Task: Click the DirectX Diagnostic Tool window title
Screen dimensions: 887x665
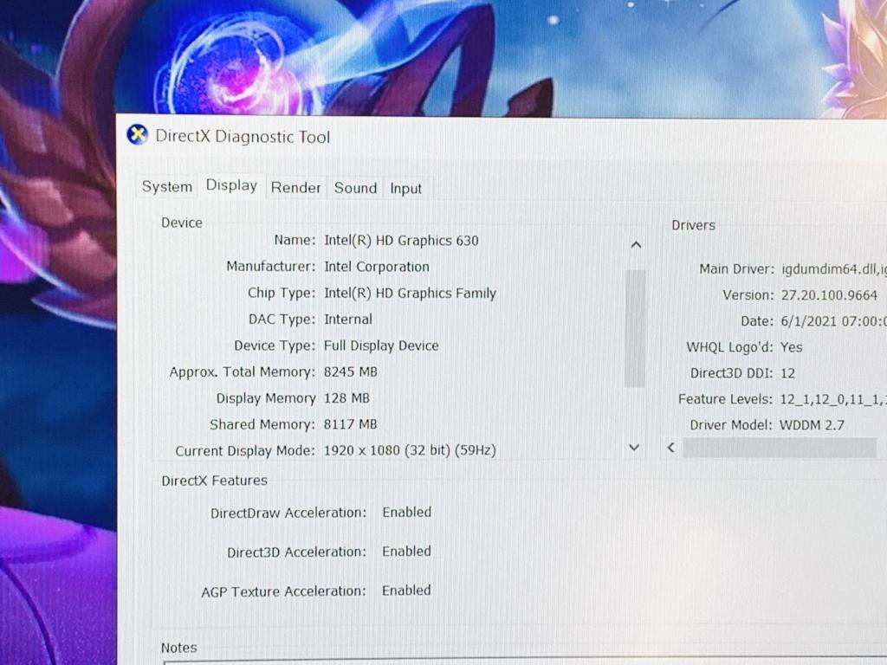Action: (243, 137)
